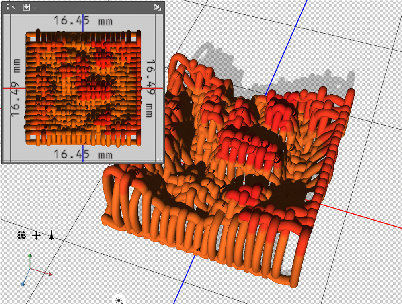Click the bottom "16.45 mm" dimension label
The image size is (402, 304).
[83, 154]
